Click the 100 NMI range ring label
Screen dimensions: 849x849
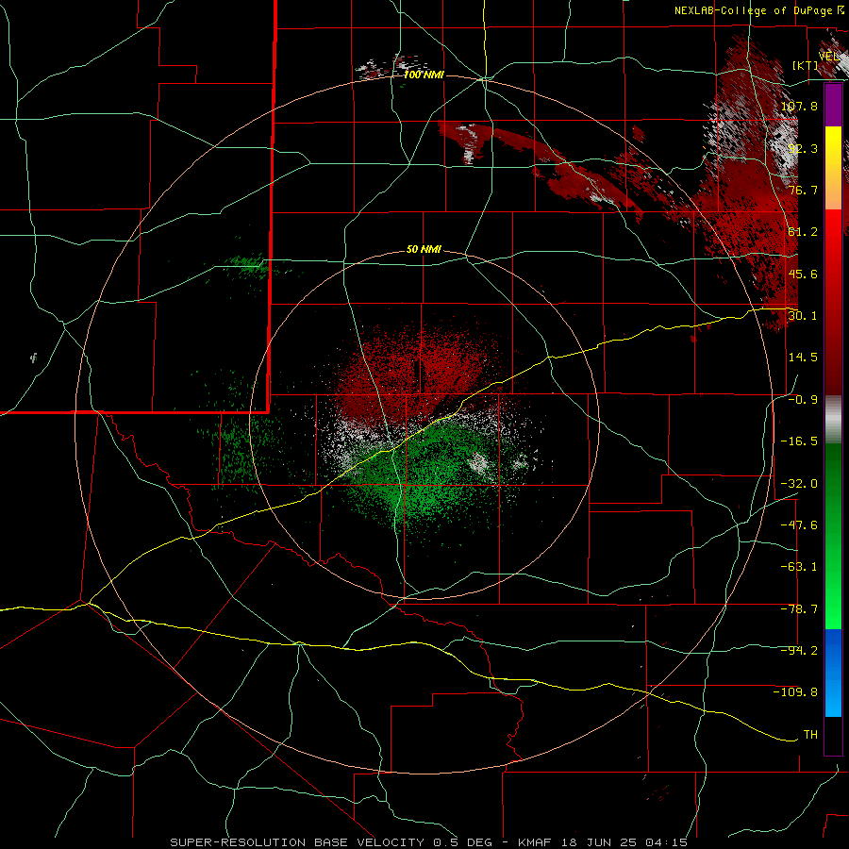point(424,75)
